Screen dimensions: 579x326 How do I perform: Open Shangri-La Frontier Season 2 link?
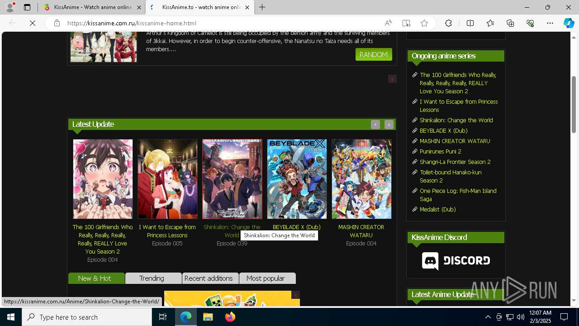(455, 162)
